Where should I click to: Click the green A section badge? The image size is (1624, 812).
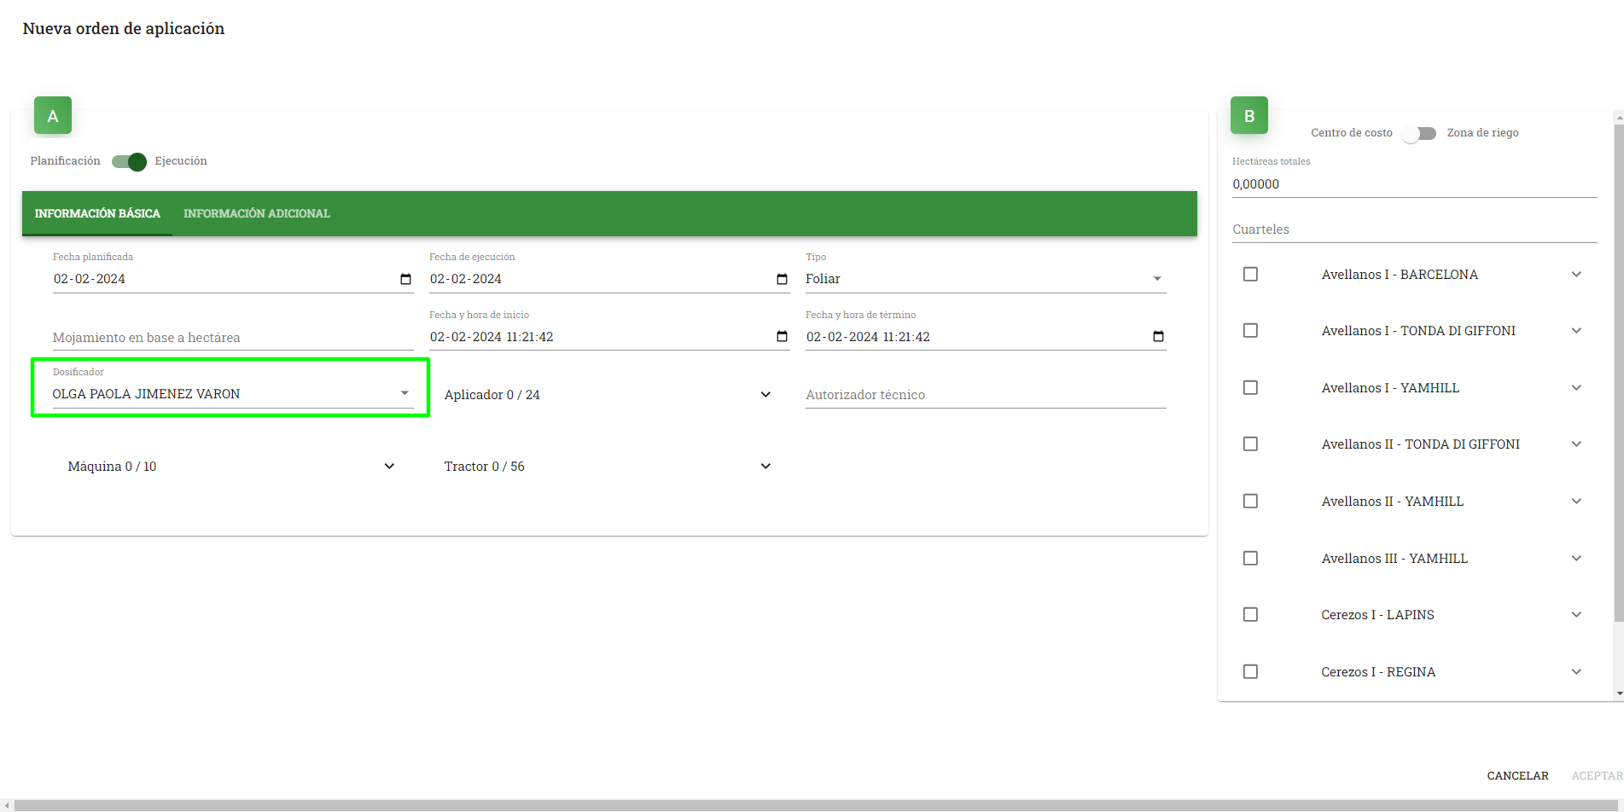53,115
